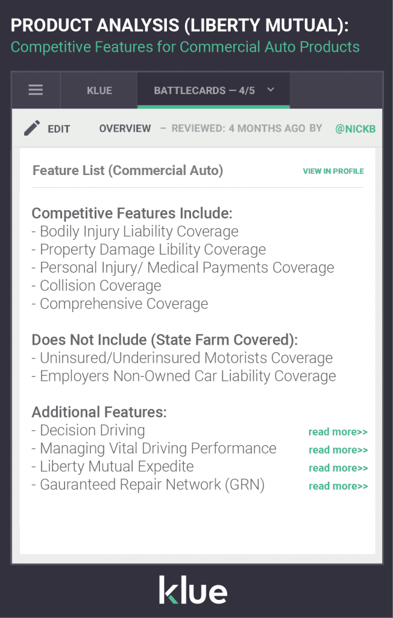This screenshot has height=618, width=393.
Task: Click VIEW IN PROFILE for the feature list
Action: pos(333,171)
